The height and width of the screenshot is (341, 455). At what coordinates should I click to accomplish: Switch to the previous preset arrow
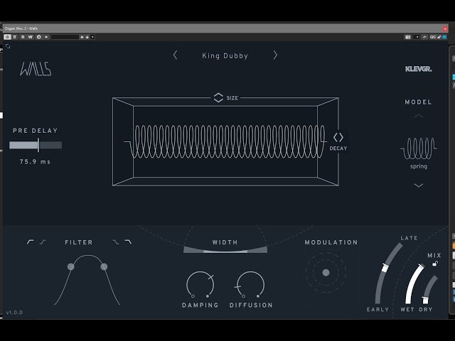click(x=176, y=55)
